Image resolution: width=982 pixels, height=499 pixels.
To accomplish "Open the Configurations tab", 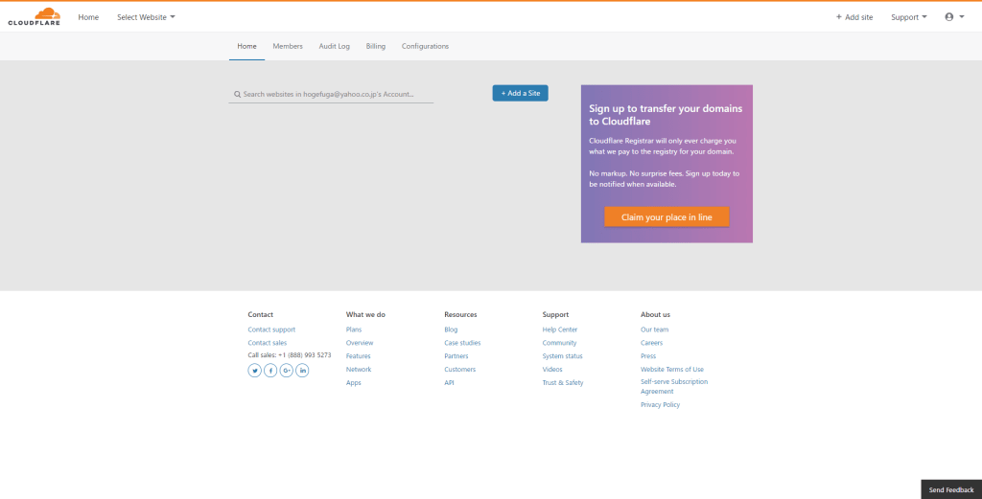I will tap(425, 46).
